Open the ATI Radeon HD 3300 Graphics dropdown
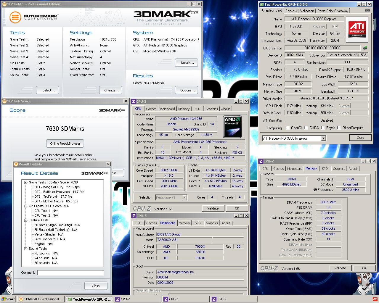Viewport: 379px width, 303px height. [323, 138]
